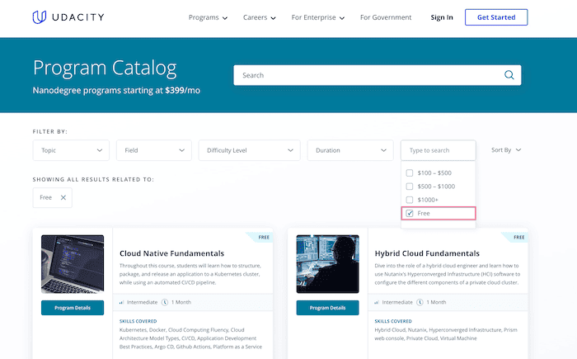Open the Difficulty Level dropdown
The width and height of the screenshot is (577, 359).
pos(249,150)
